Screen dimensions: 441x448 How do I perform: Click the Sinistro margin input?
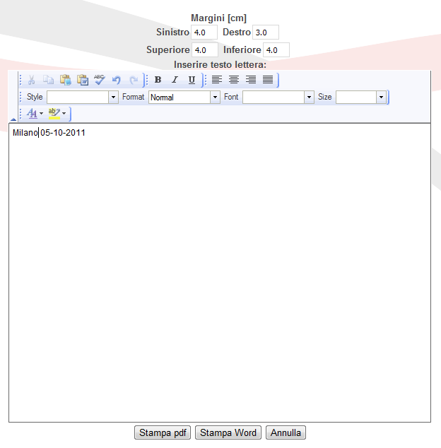coord(204,33)
